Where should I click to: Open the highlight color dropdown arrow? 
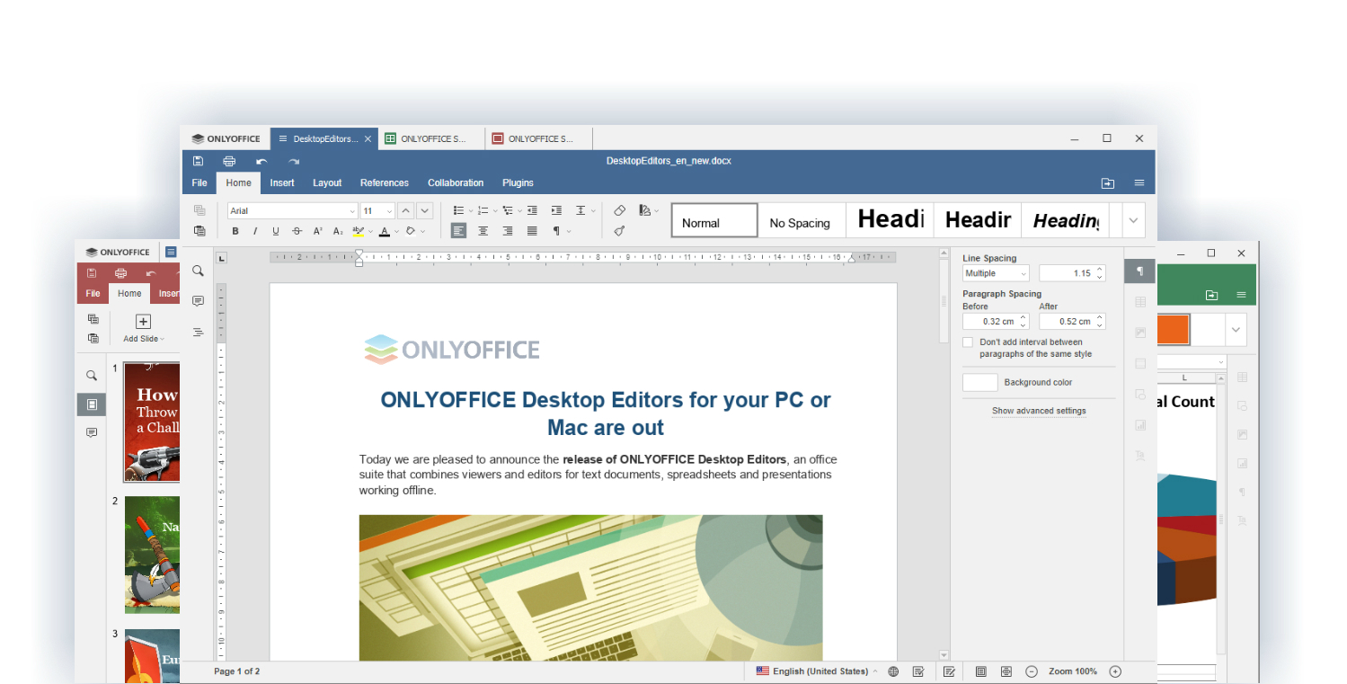tap(369, 231)
